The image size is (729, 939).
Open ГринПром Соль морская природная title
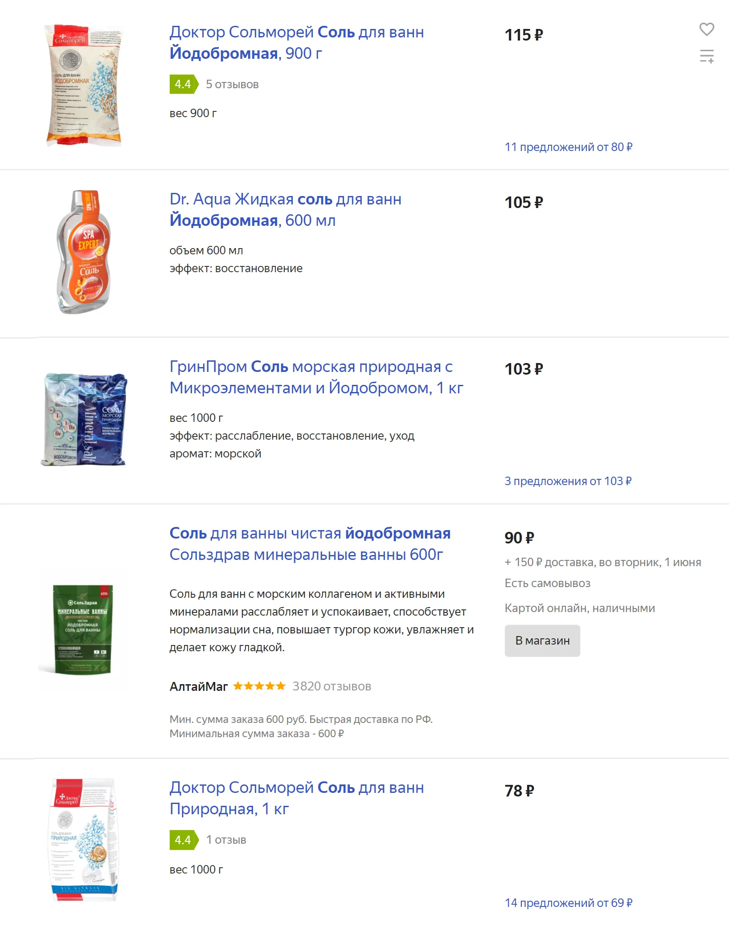point(316,377)
